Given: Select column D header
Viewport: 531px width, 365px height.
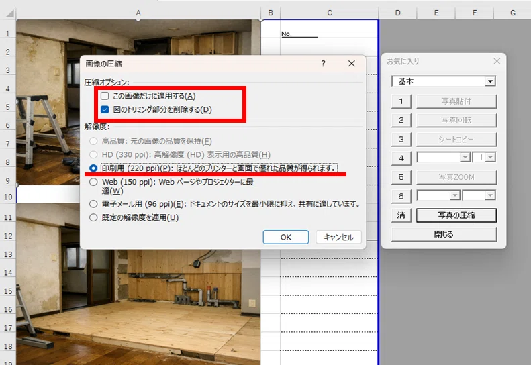Looking at the screenshot, I should pos(398,13).
